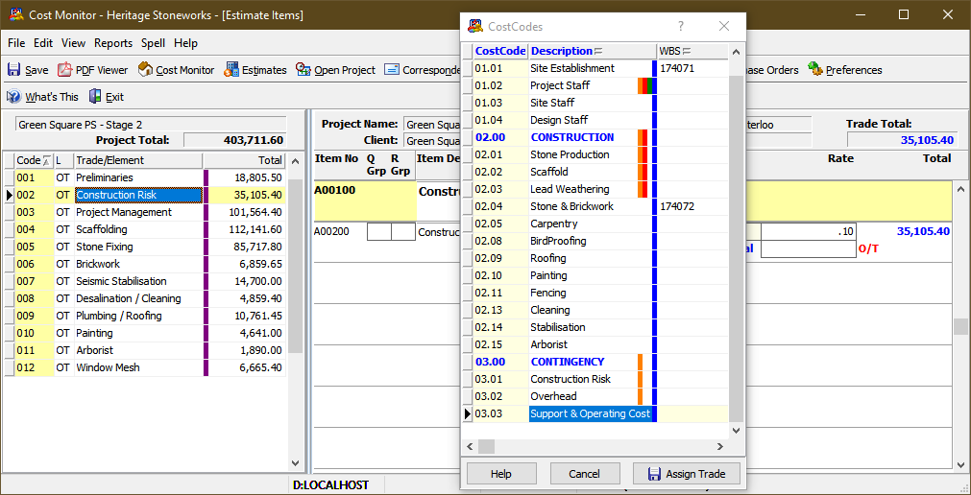Open the File menu
971x495 pixels.
(x=16, y=43)
